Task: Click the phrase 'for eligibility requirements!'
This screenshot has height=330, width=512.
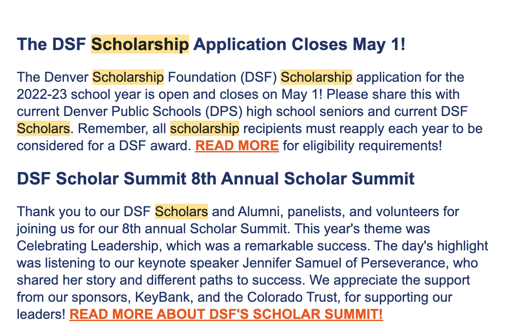Action: click(362, 146)
